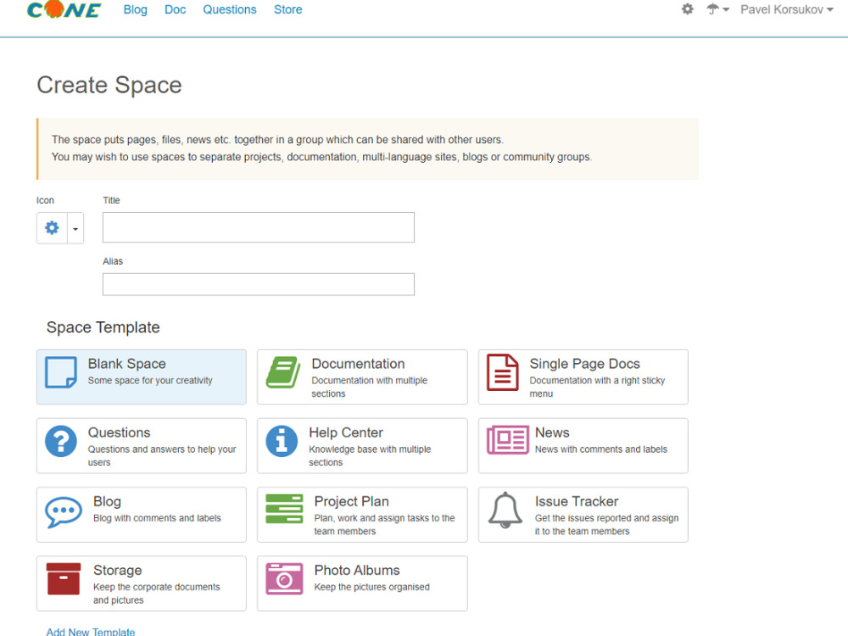The width and height of the screenshot is (848, 636).
Task: Open the Questions navigation link
Action: tap(230, 9)
